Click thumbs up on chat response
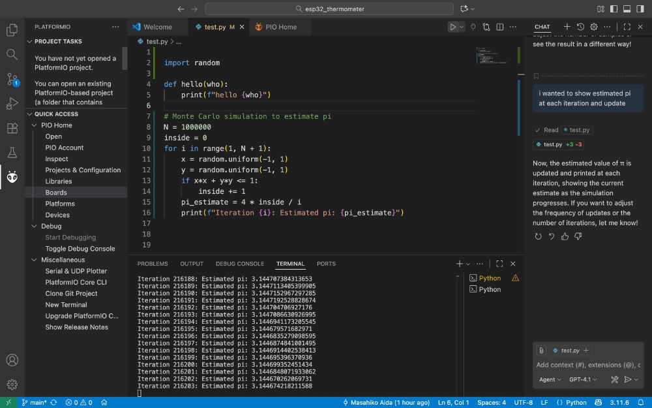 (565, 236)
